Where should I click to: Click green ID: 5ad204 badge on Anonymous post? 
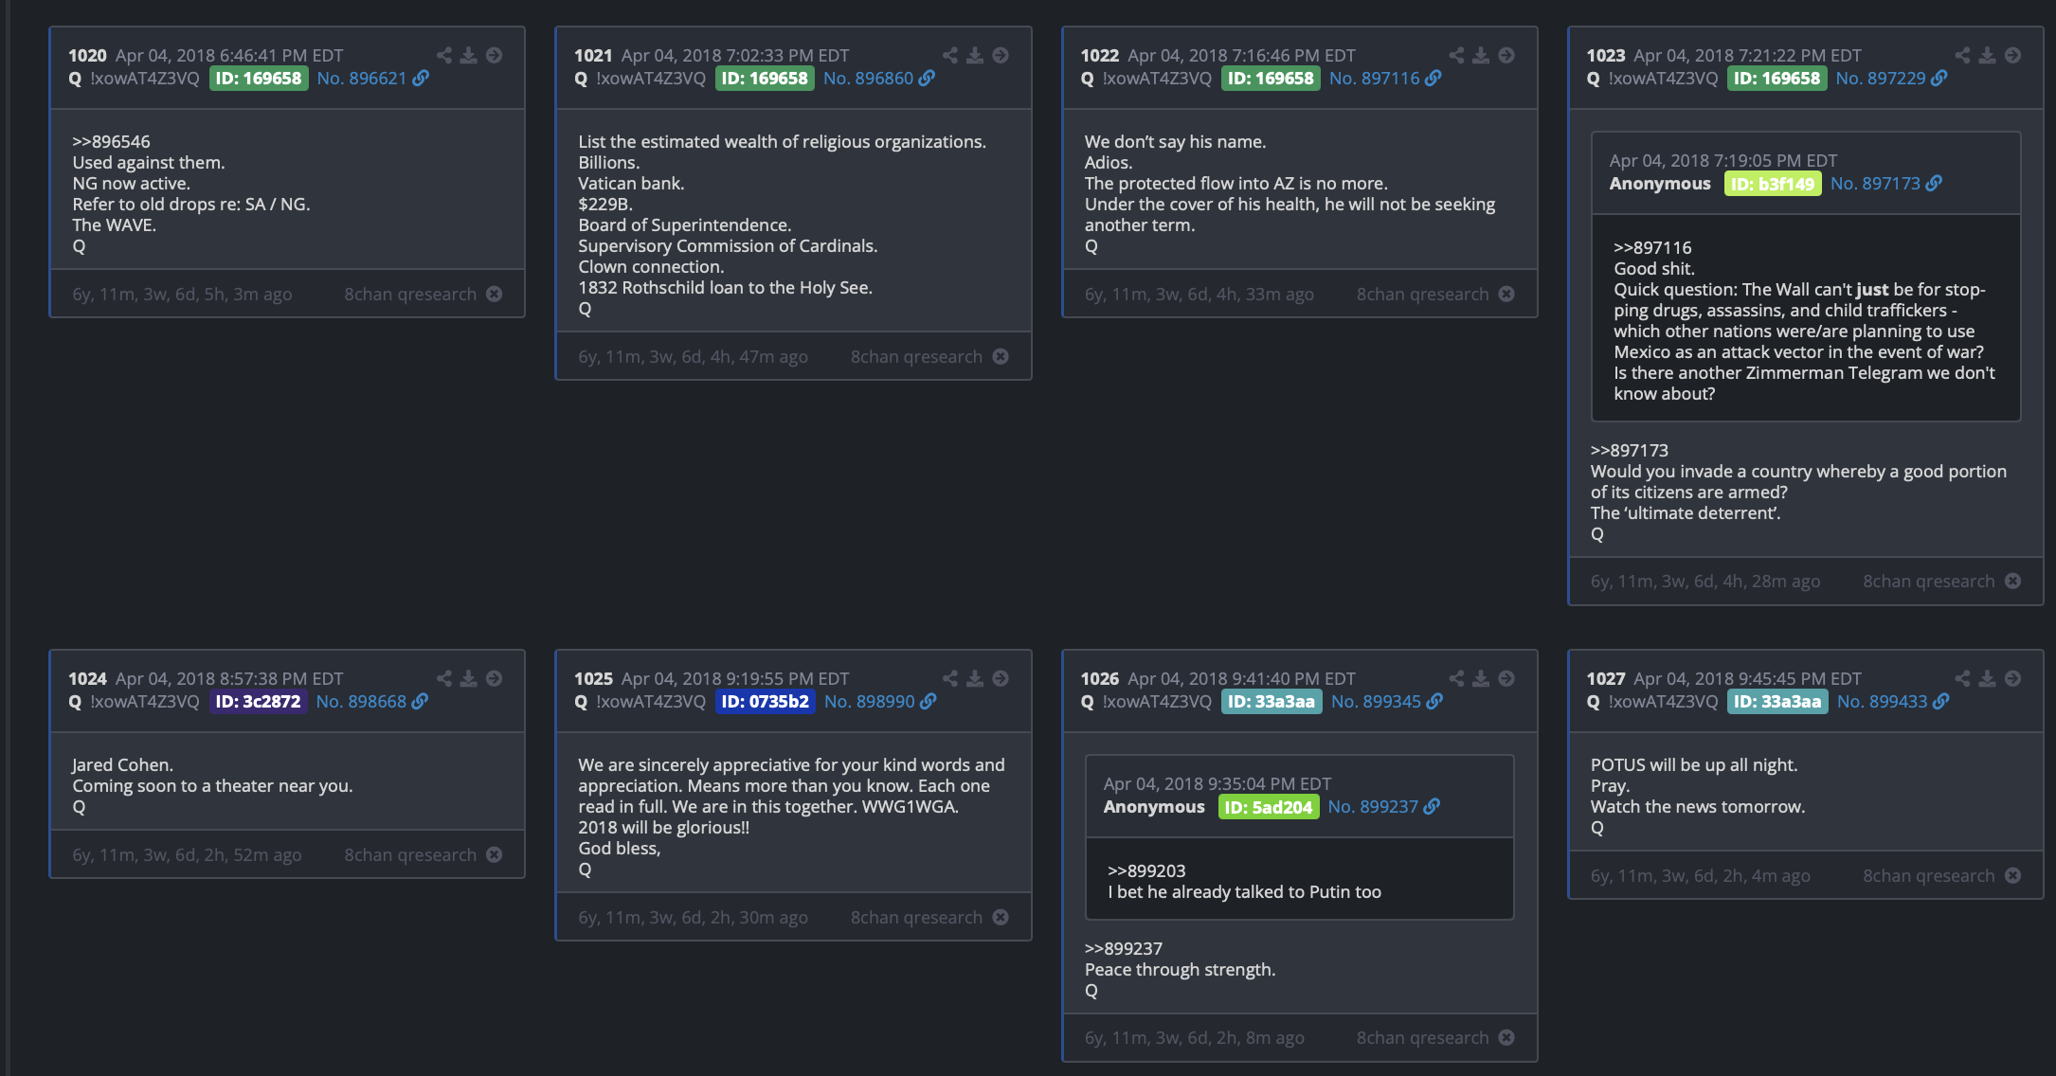1269,807
